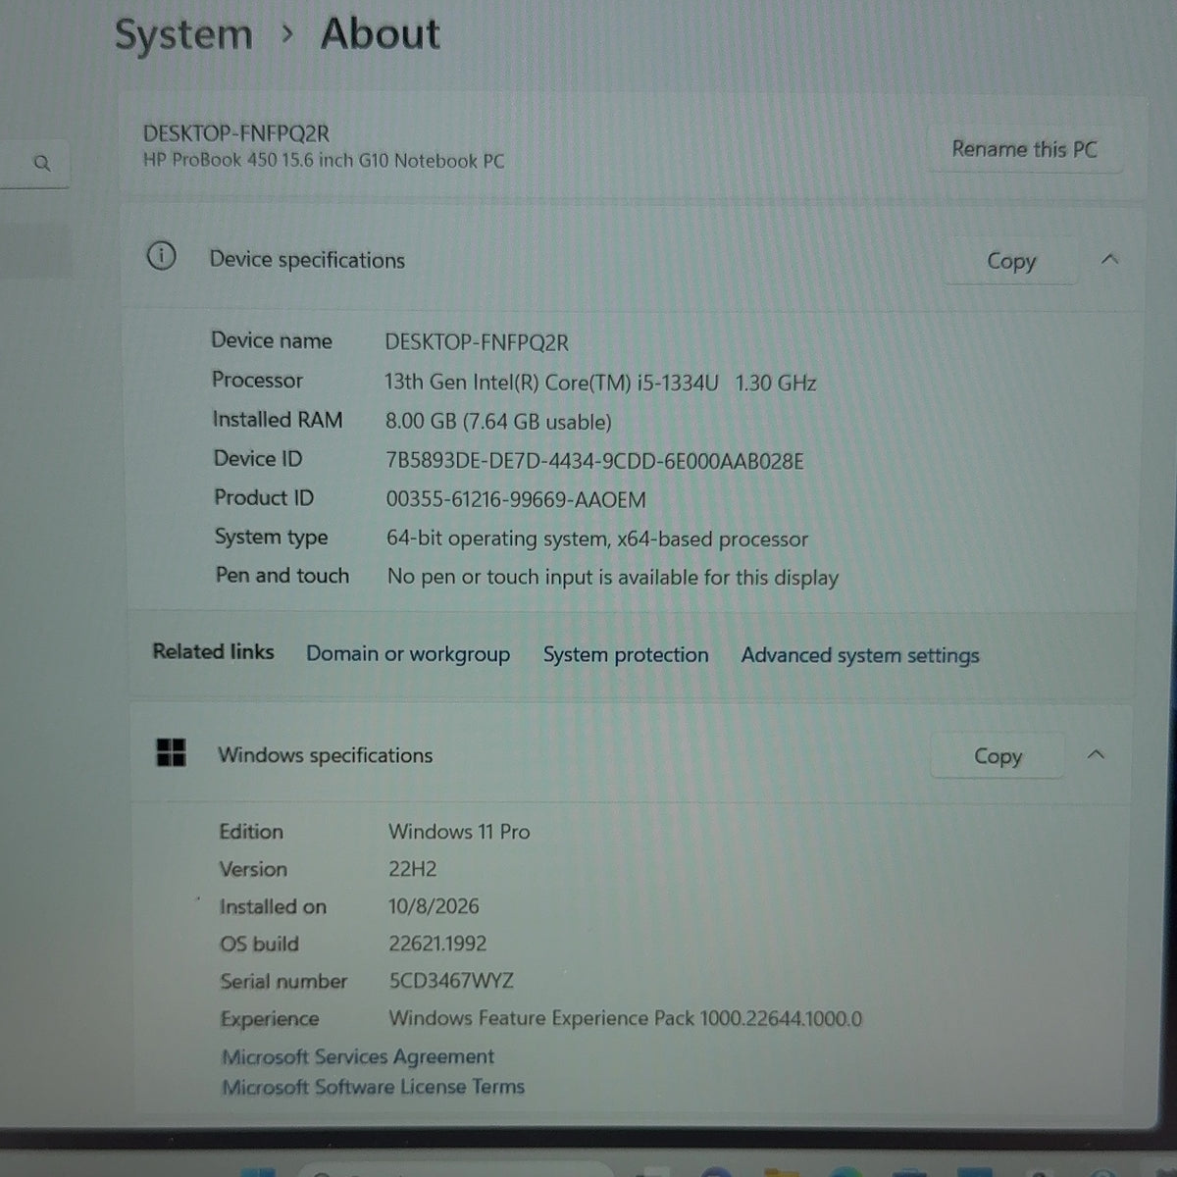Image resolution: width=1177 pixels, height=1177 pixels.
Task: Click the Windows Feature Experience Pack value
Action: [x=626, y=1018]
